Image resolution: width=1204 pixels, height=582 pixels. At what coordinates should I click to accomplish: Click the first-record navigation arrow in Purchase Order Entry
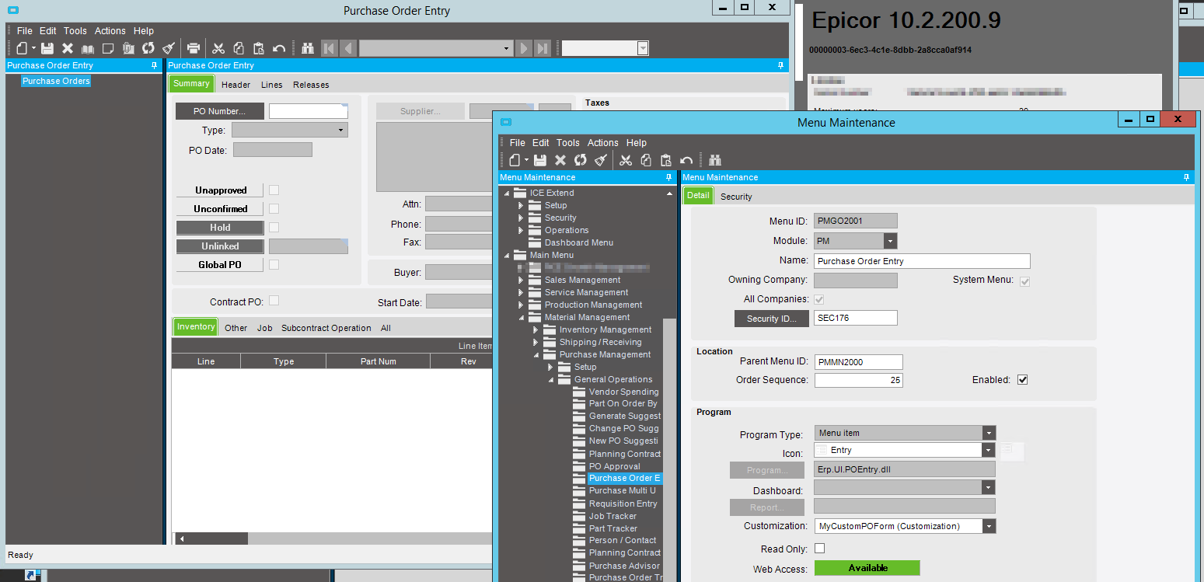pos(329,48)
